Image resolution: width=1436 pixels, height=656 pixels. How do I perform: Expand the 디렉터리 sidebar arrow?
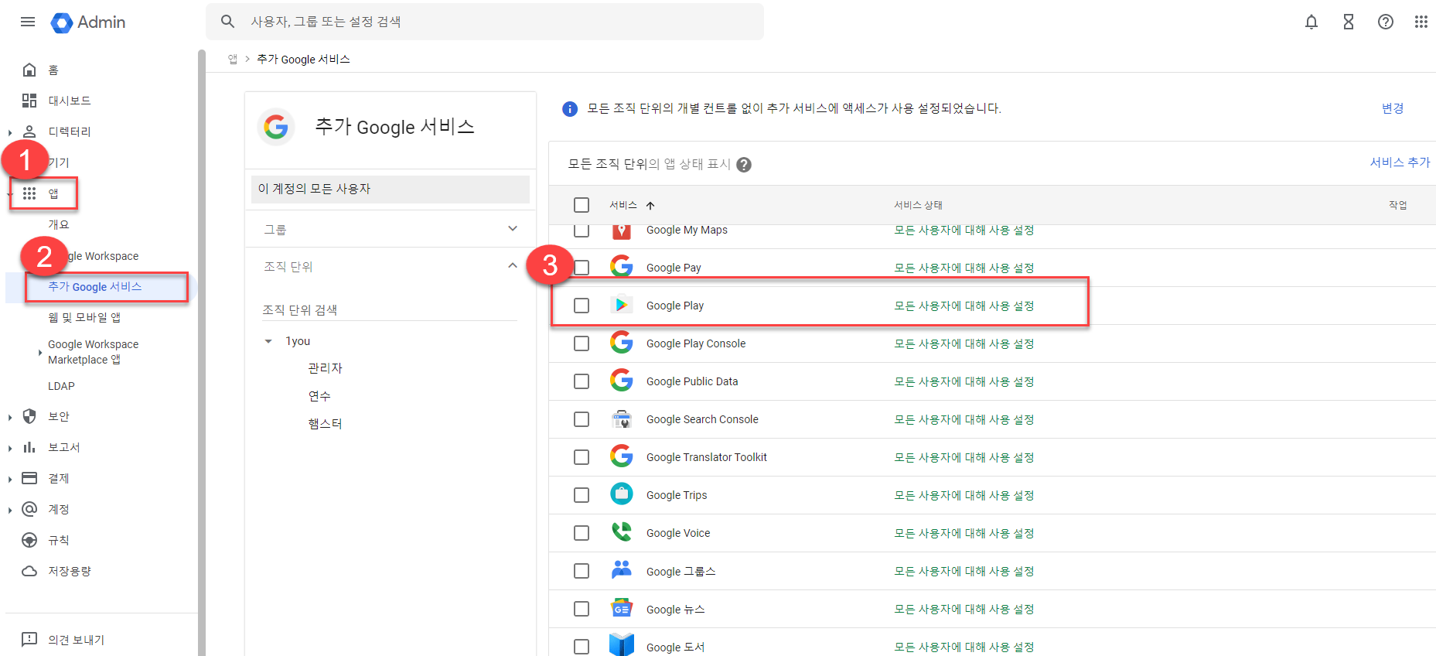click(x=10, y=132)
